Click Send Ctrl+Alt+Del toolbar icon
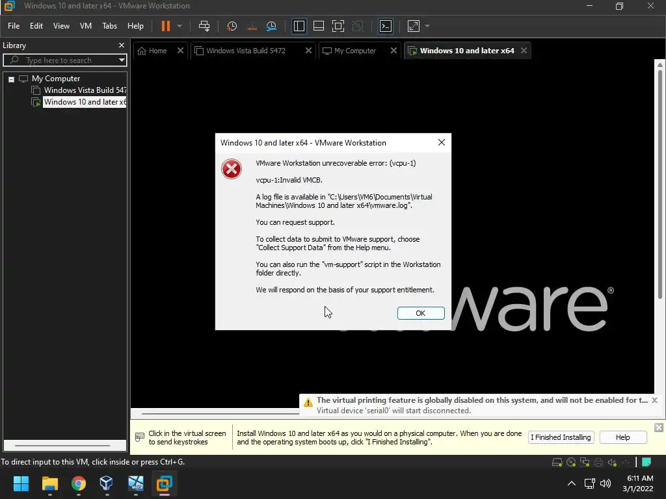666x499 pixels. click(204, 26)
